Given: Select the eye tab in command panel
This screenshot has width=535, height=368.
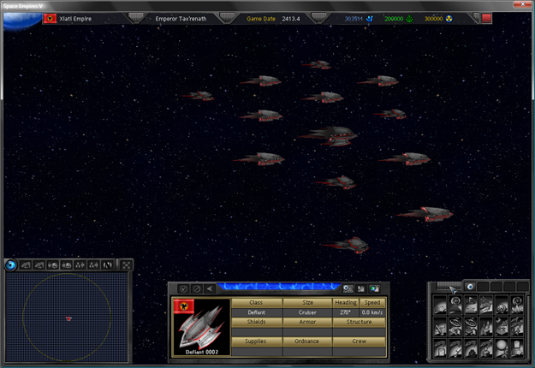Looking at the screenshot, I should tap(470, 287).
